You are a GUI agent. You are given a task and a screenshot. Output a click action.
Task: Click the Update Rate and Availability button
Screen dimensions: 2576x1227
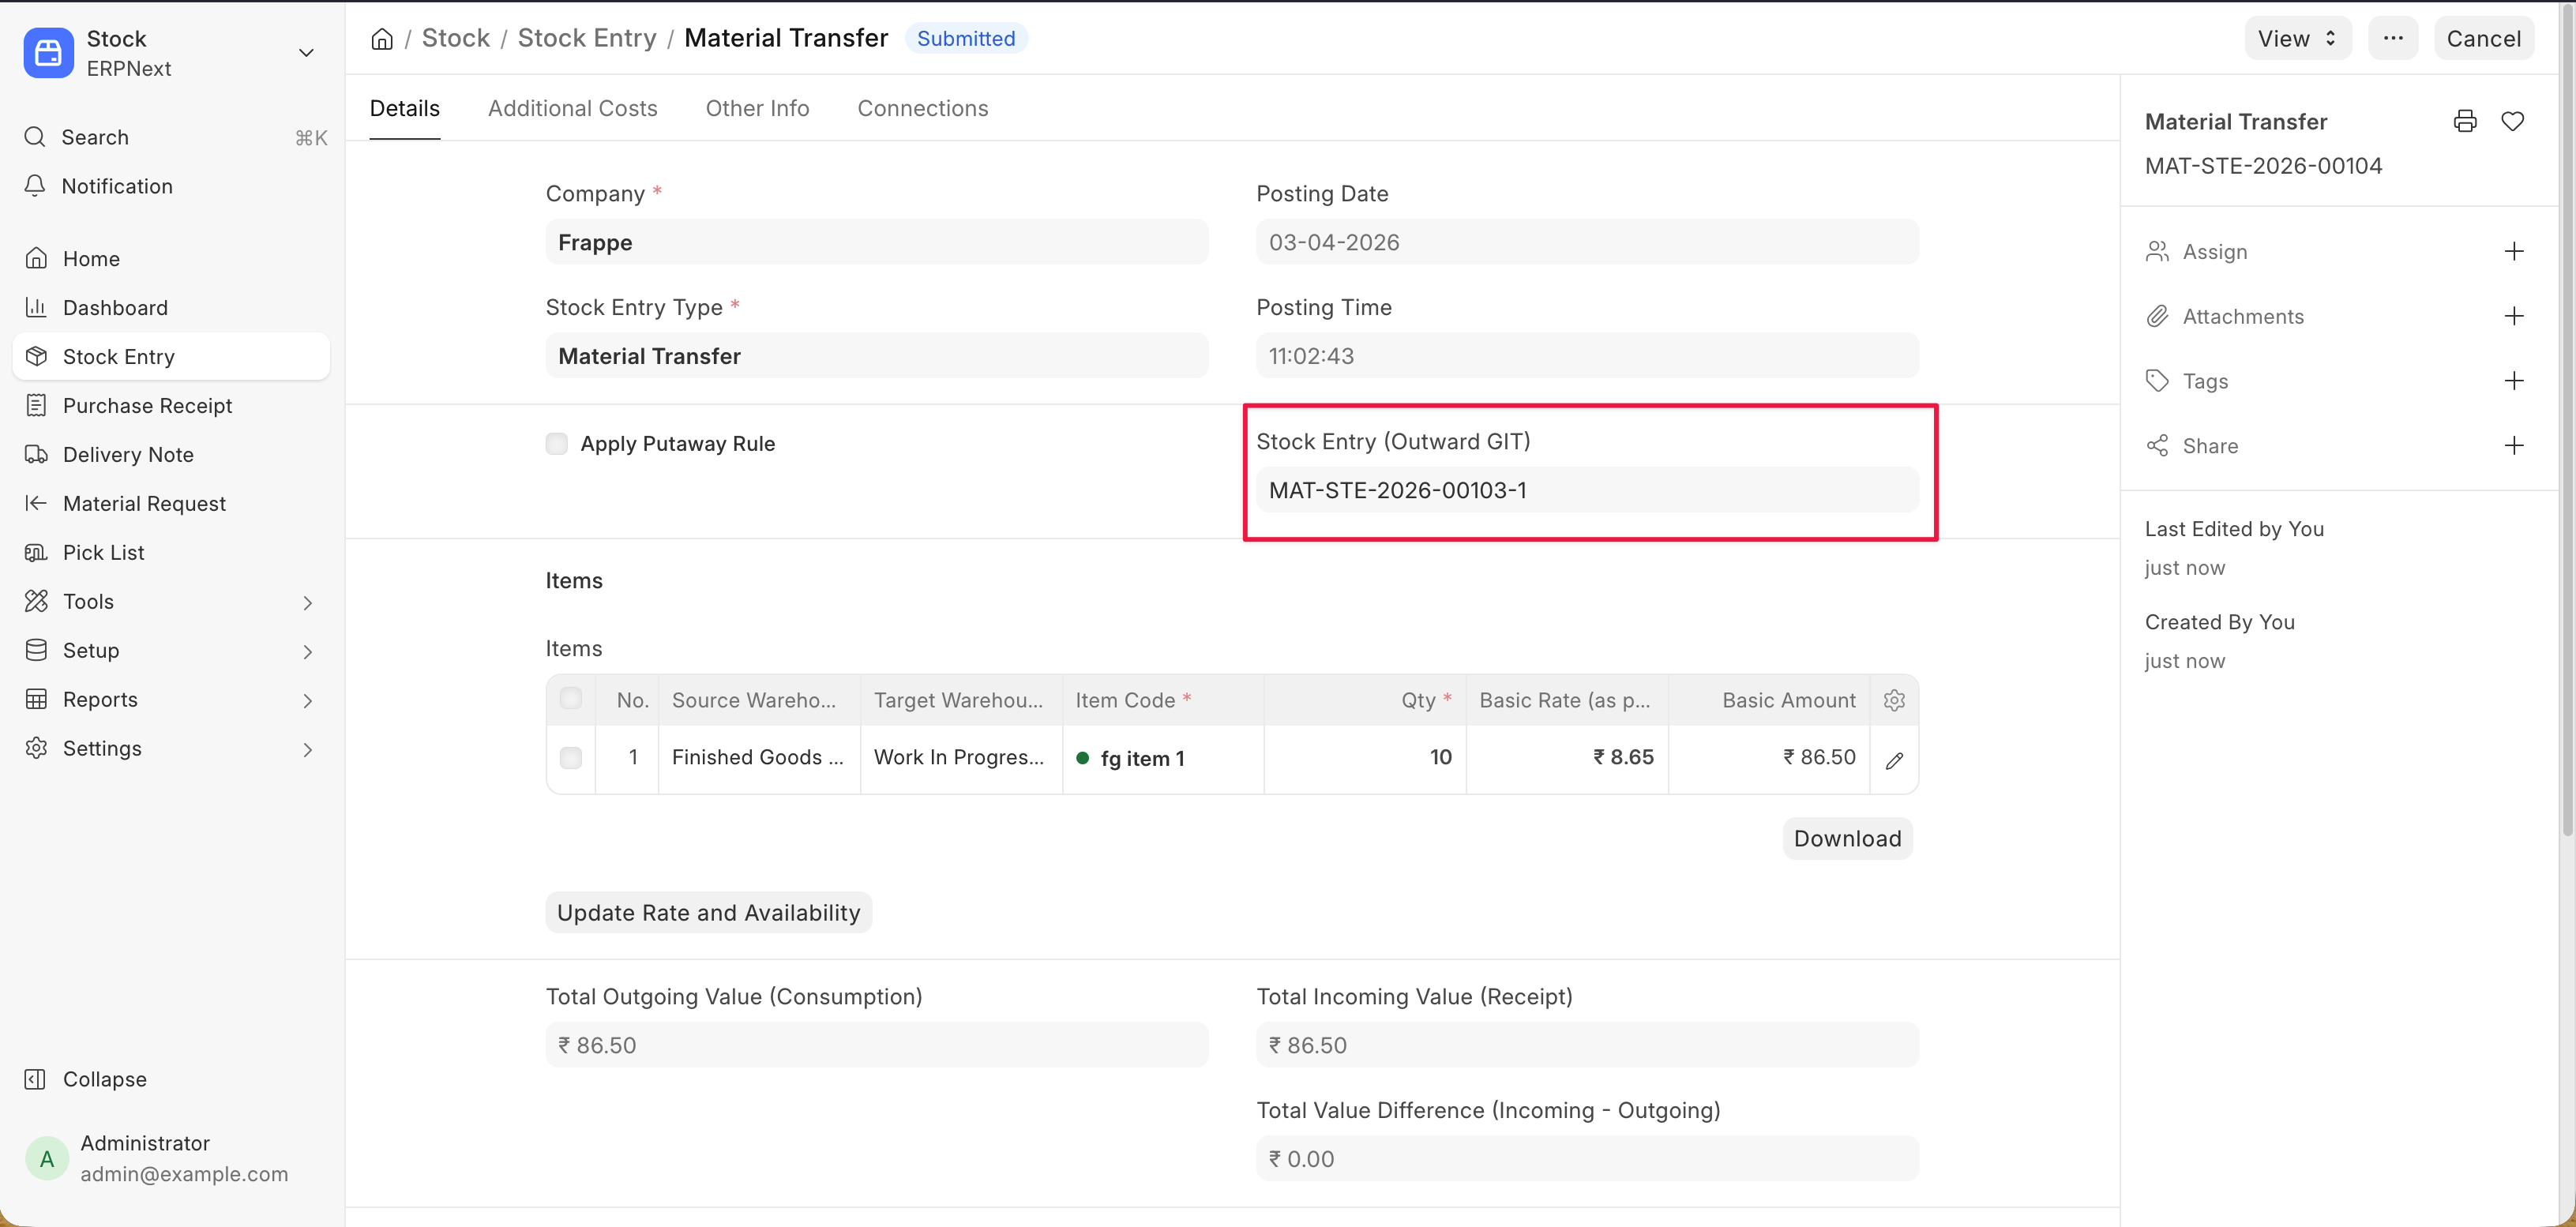(708, 912)
